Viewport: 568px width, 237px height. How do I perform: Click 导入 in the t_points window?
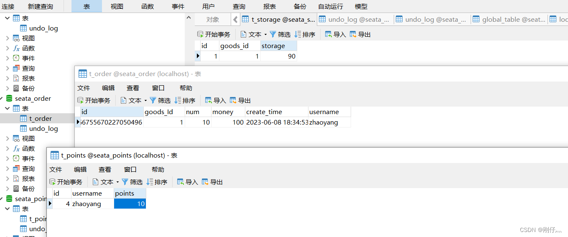pyautogui.click(x=187, y=182)
